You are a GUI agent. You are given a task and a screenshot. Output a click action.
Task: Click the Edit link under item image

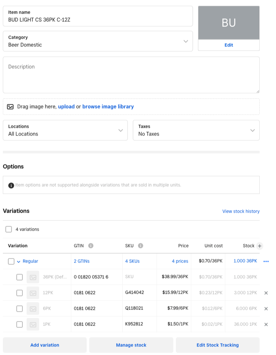tap(229, 45)
